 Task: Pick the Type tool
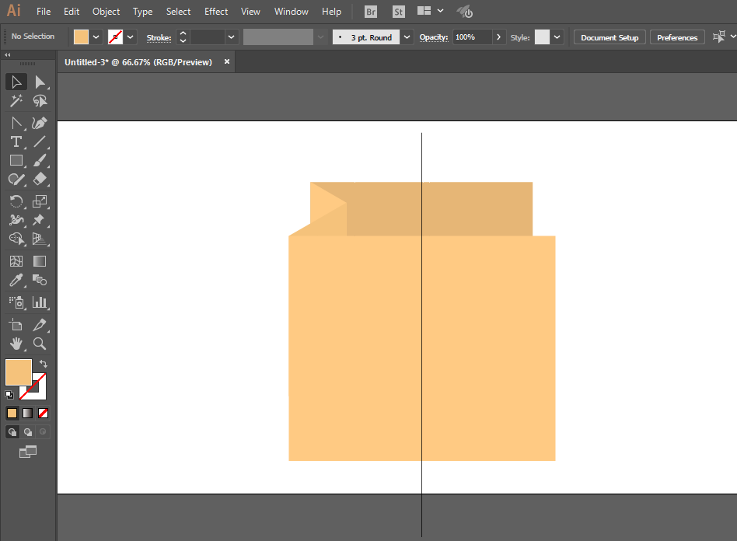16,141
